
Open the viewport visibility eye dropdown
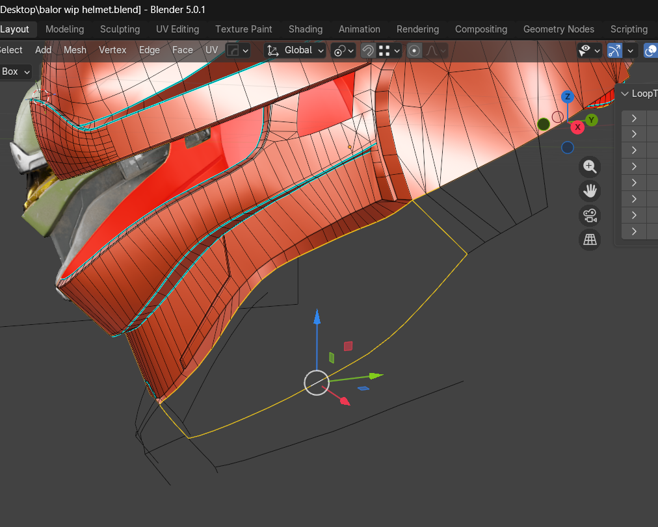point(589,51)
